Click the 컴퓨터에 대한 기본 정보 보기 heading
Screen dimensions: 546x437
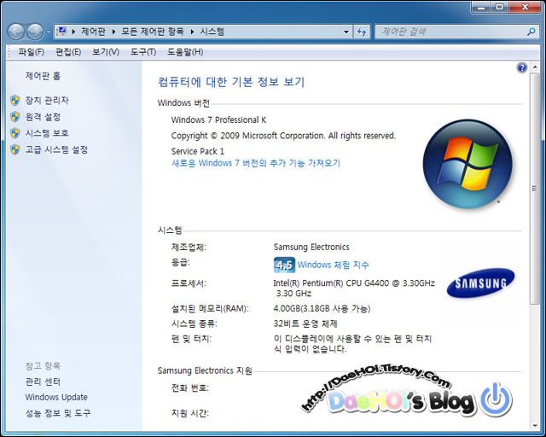coord(231,82)
